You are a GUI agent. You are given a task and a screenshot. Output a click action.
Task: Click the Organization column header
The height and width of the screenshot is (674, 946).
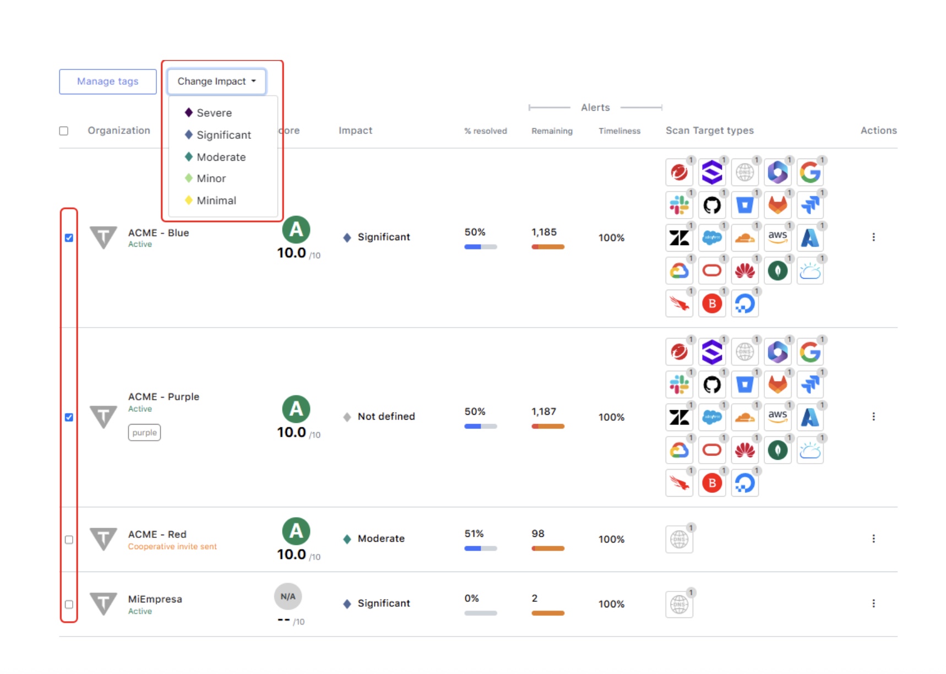pyautogui.click(x=119, y=131)
